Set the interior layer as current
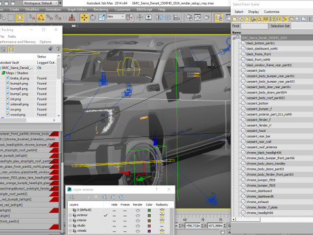 106,221
